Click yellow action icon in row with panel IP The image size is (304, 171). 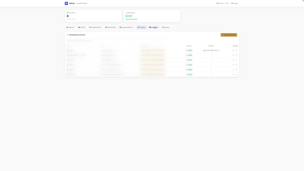coord(233,50)
